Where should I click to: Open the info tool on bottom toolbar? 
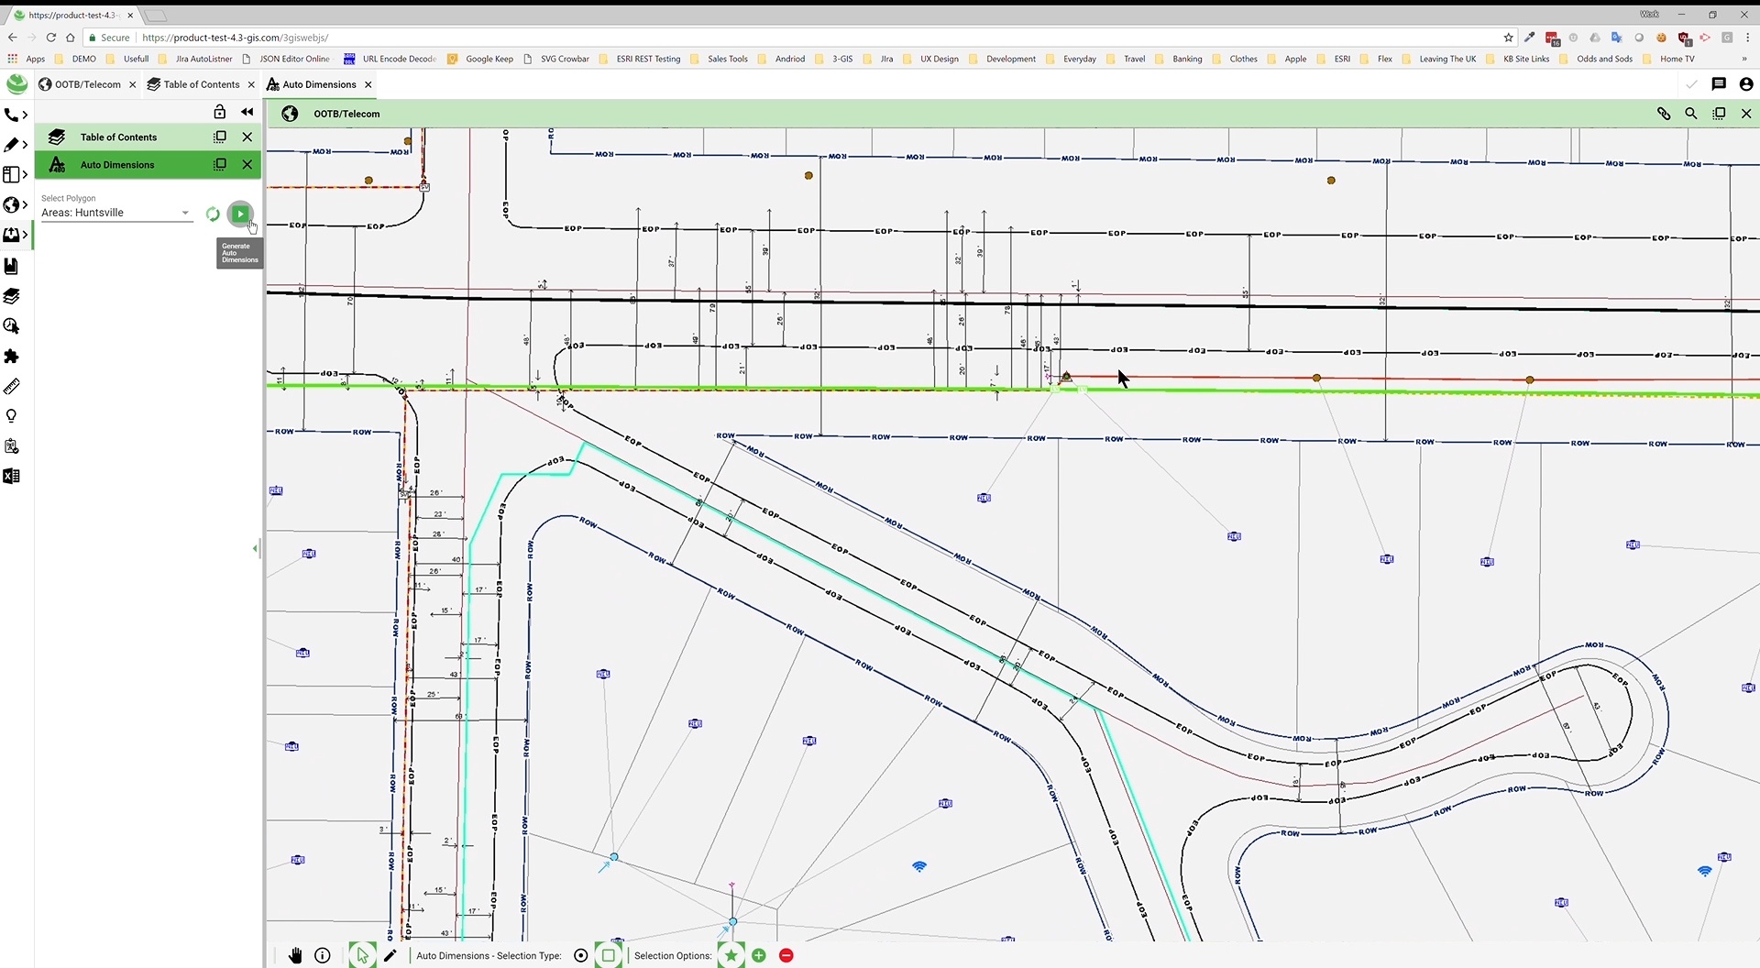coord(322,955)
